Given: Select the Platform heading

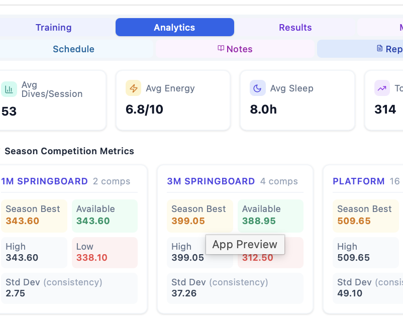Looking at the screenshot, I should tap(359, 181).
